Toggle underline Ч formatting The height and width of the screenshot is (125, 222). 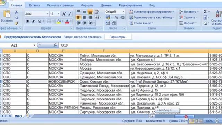click(39, 22)
